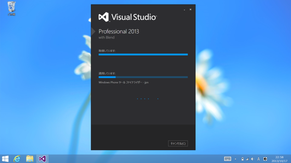Click the volume speaker tray icon
Viewport: 291px width, 163px height.
(252, 159)
